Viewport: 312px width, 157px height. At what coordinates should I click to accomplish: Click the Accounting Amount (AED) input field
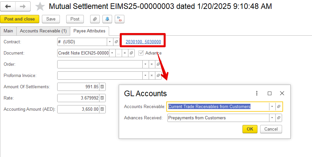click(x=78, y=109)
